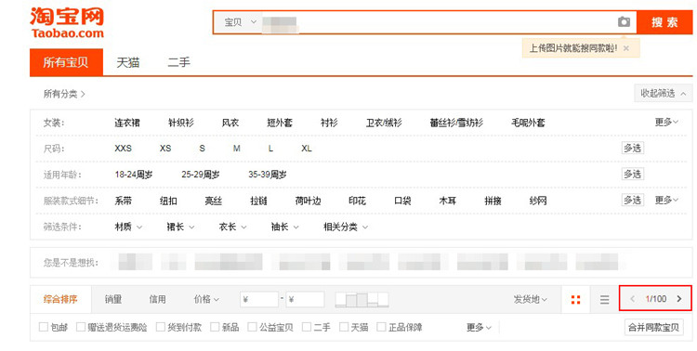Tick the 二手 checkbox

click(x=307, y=327)
